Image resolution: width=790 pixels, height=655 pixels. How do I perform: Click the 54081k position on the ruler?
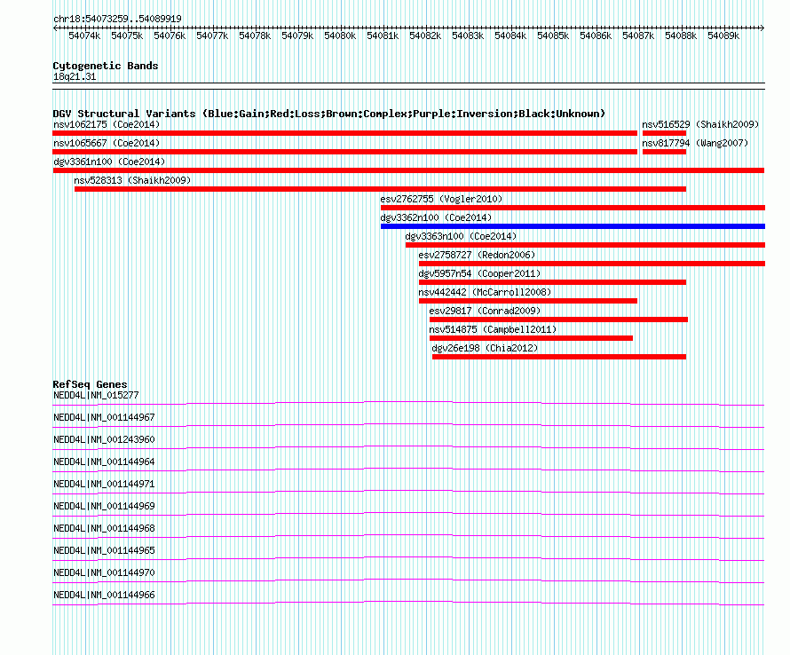(383, 36)
